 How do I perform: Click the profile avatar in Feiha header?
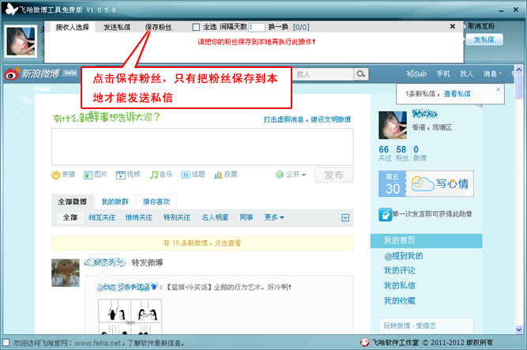[21, 41]
